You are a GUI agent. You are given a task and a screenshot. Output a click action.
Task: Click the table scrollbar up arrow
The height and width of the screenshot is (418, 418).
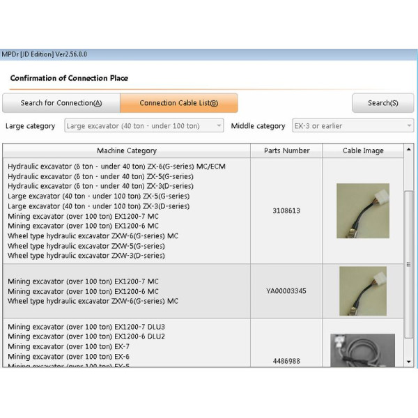click(409, 150)
